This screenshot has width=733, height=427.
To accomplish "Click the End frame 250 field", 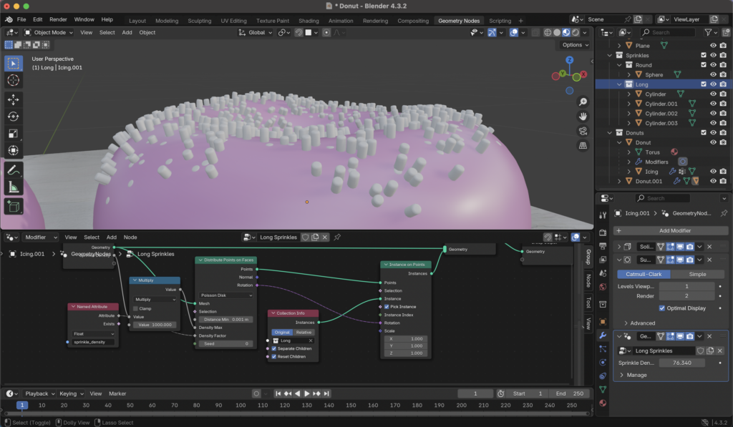I will 569,393.
